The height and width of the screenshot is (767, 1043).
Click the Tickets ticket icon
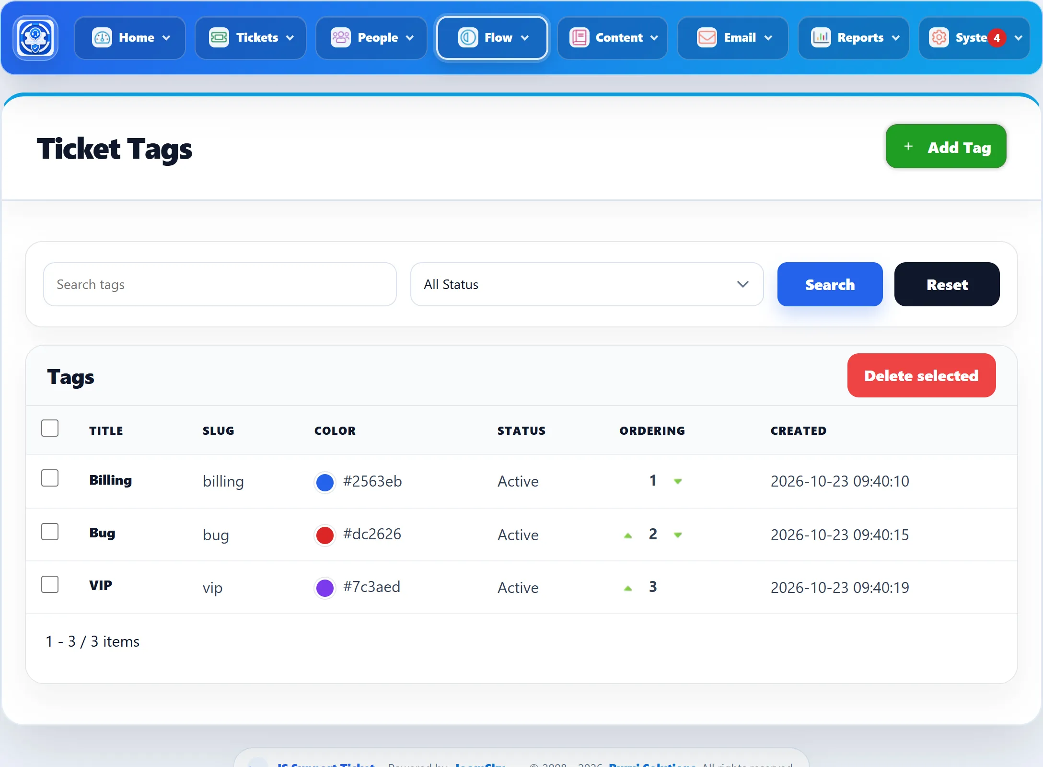(x=219, y=37)
